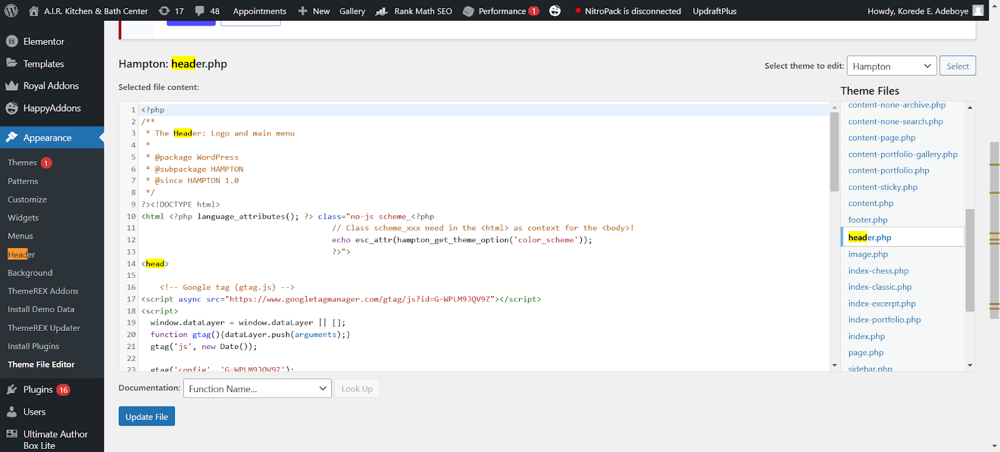Click the Update File button
Image resolution: width=1000 pixels, height=452 pixels.
pos(146,416)
